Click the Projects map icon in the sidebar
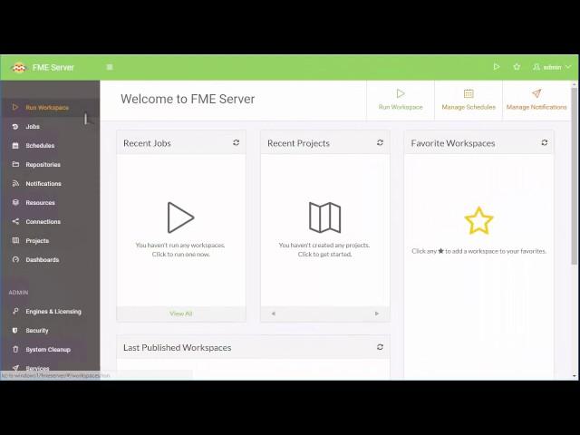Viewport: 580px width, 435px height. 15,240
